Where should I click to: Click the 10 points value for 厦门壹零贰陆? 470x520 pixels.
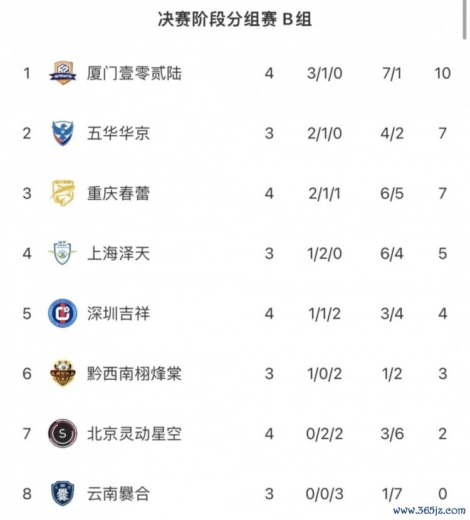click(x=442, y=73)
